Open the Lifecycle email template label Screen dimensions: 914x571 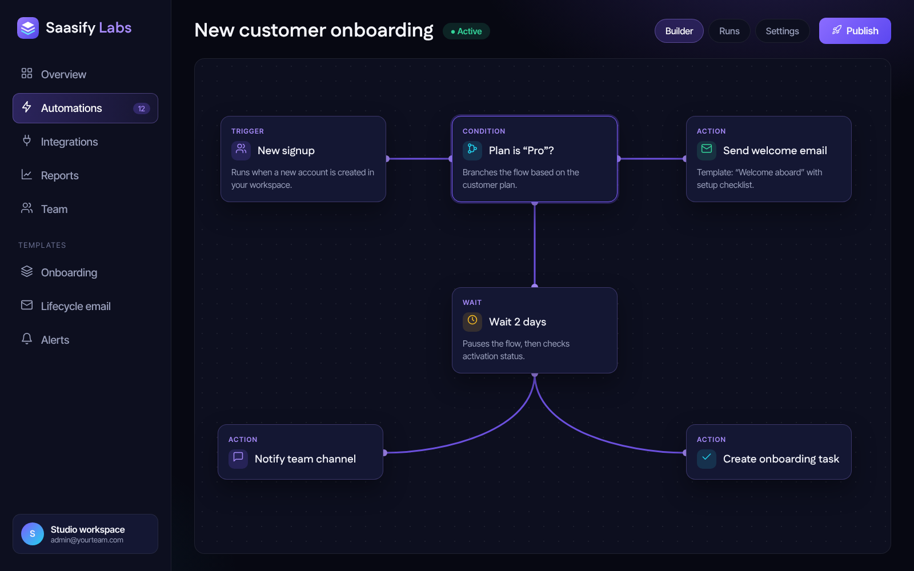click(x=76, y=306)
